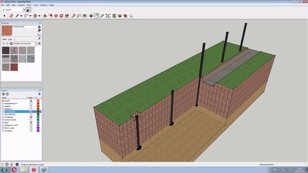The image size is (308, 173).
Task: Click the Metal_Rusted material name field
Action: click(x=25, y=27)
